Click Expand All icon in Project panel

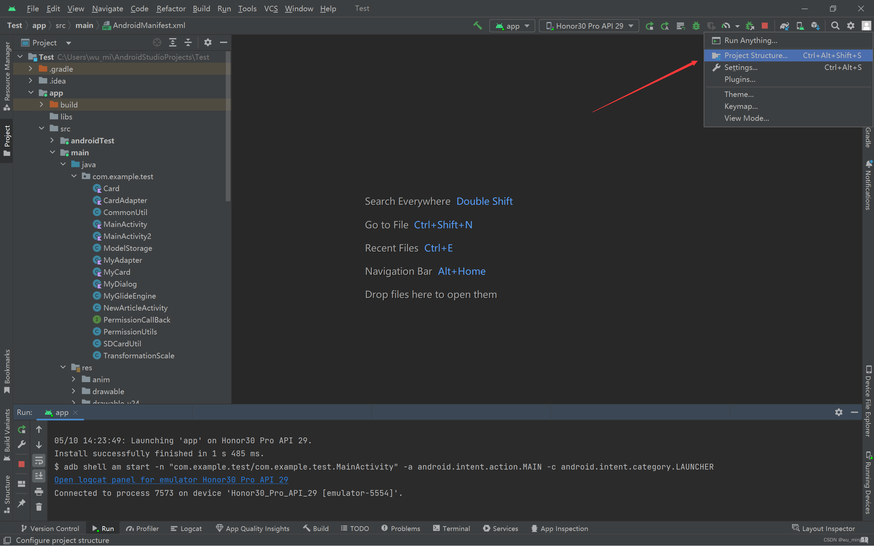pyautogui.click(x=173, y=43)
